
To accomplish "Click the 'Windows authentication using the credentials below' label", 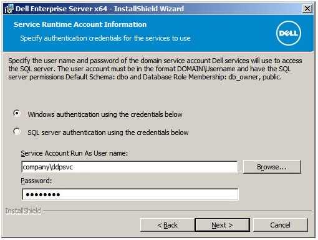I will 105,114.
